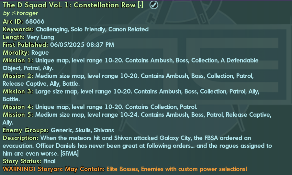This screenshot has width=292, height=175.
Task: Click the Rogue morality value
Action: pos(40,53)
